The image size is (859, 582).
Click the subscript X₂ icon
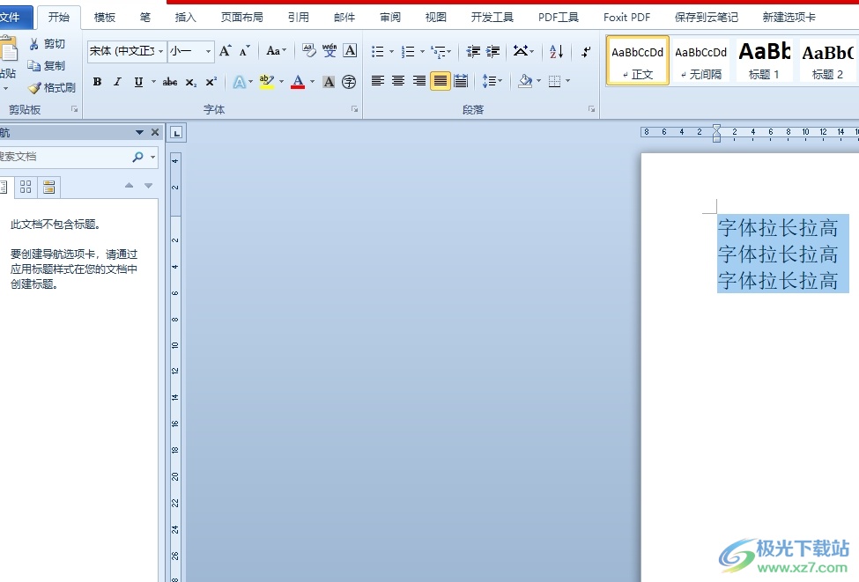pos(190,82)
